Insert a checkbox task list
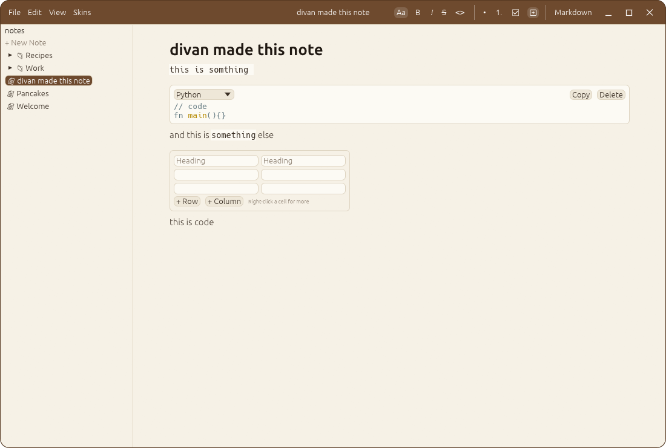 coord(516,12)
